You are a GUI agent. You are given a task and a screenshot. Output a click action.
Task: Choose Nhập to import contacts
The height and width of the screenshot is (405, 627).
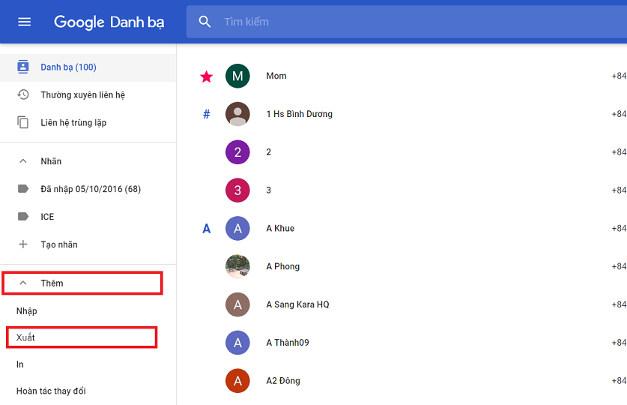27,311
